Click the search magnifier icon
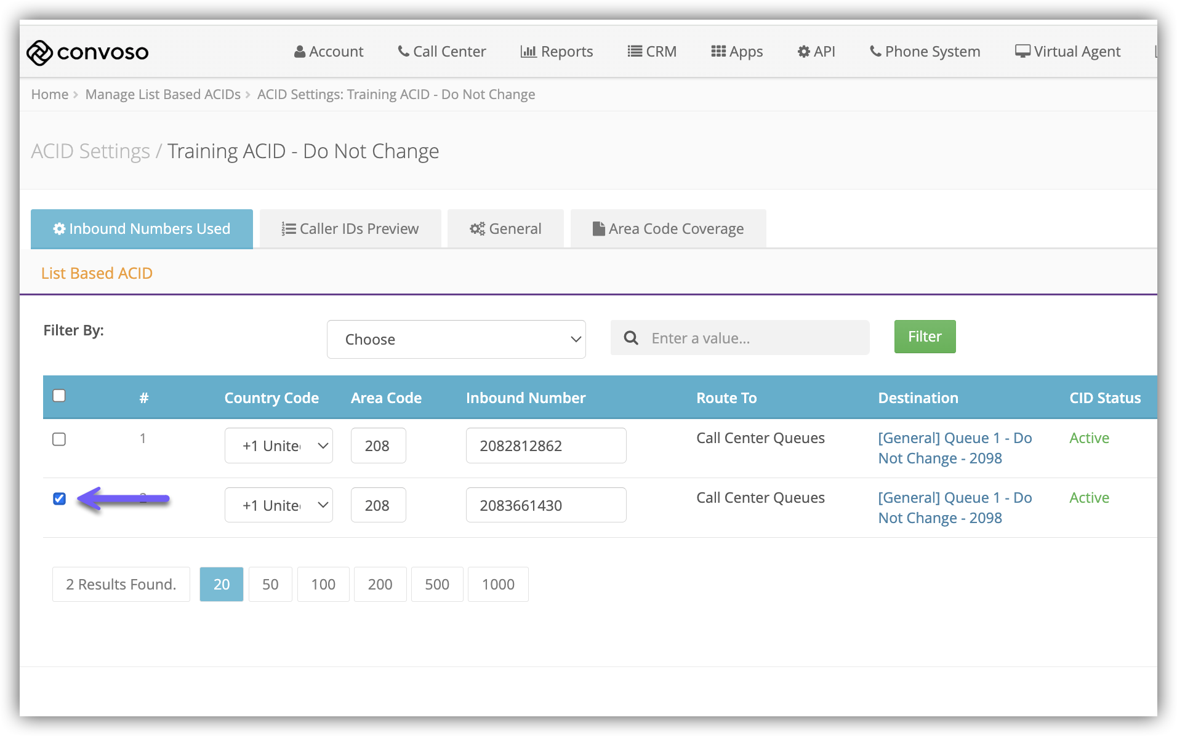The width and height of the screenshot is (1177, 736). click(631, 338)
